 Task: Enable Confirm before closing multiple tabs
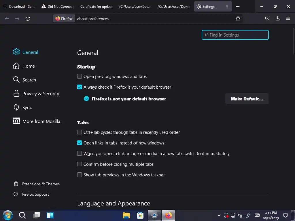(80, 164)
